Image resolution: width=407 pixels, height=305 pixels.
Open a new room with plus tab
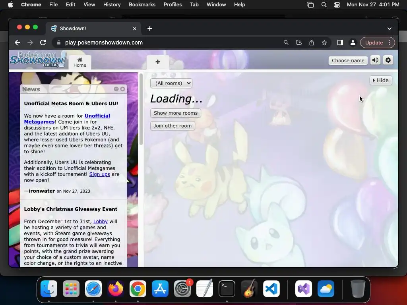pyautogui.click(x=157, y=62)
